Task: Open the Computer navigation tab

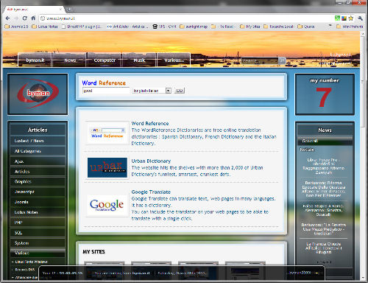Action: 105,60
